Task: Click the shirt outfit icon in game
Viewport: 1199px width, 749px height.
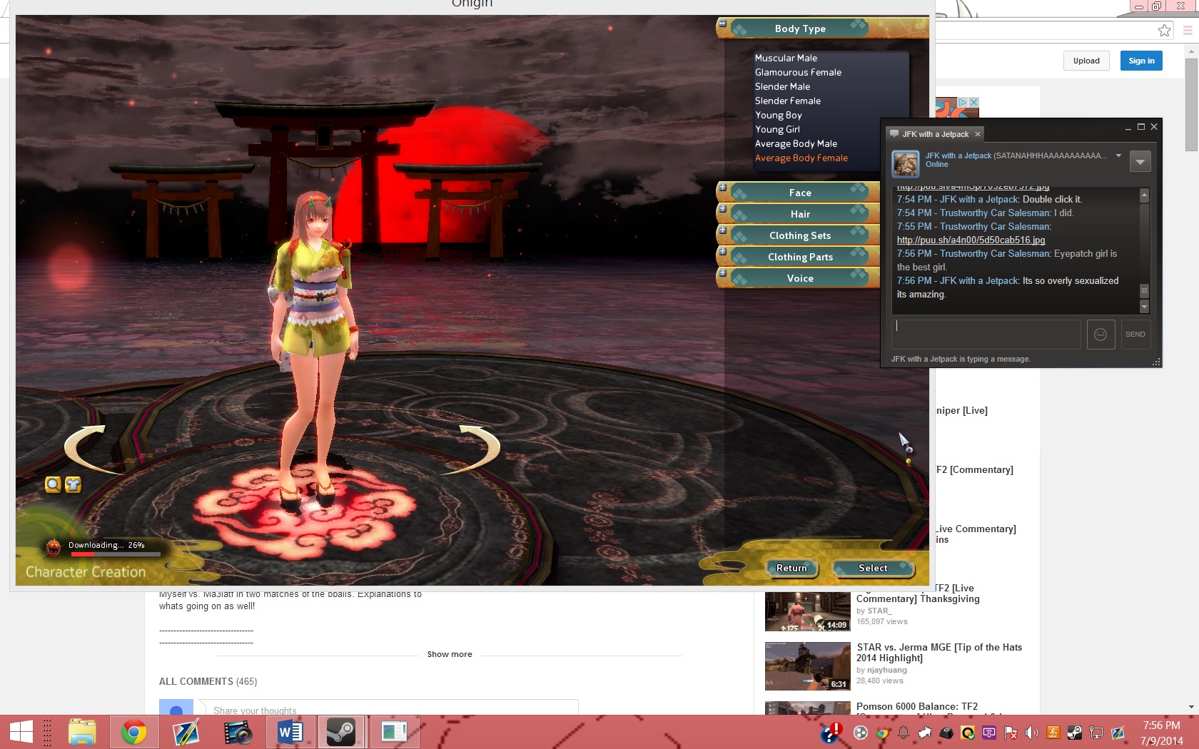Action: (73, 485)
